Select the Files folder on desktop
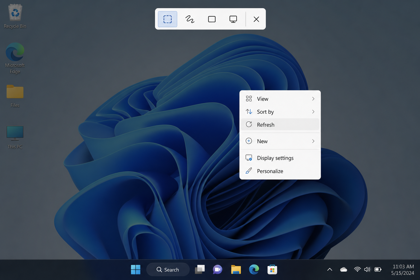Screen dimensions: 420x280 [15, 96]
